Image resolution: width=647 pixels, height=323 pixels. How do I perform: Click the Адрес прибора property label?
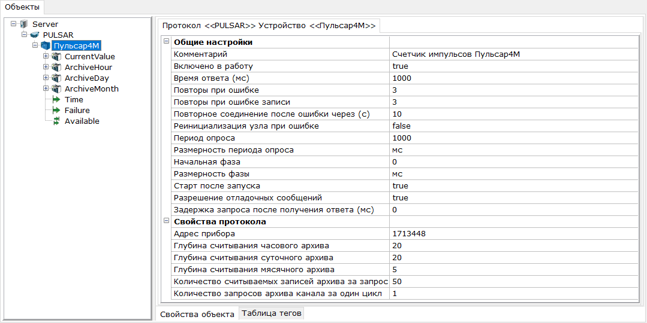[x=204, y=234]
